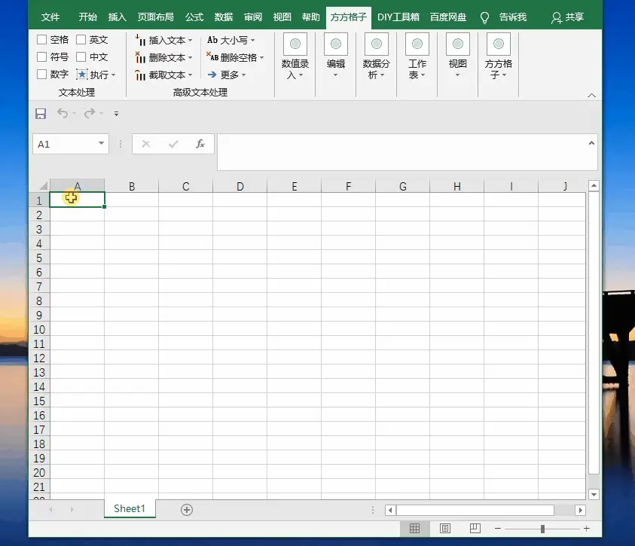
Task: Click the 插入文本 text-insertion icon
Action: [x=142, y=39]
